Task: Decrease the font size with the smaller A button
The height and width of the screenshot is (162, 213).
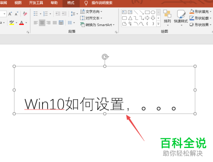Action: [x=17, y=14]
